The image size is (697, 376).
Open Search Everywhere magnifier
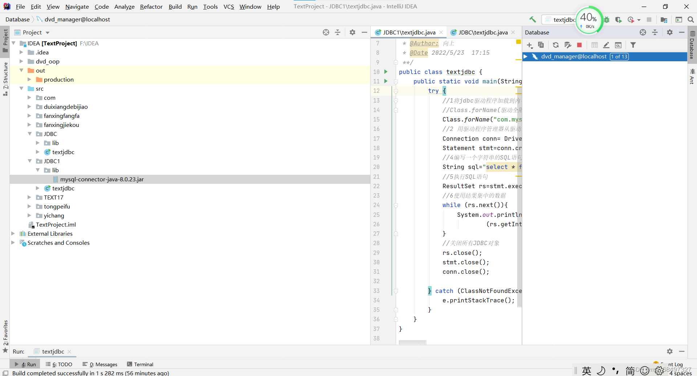(691, 20)
